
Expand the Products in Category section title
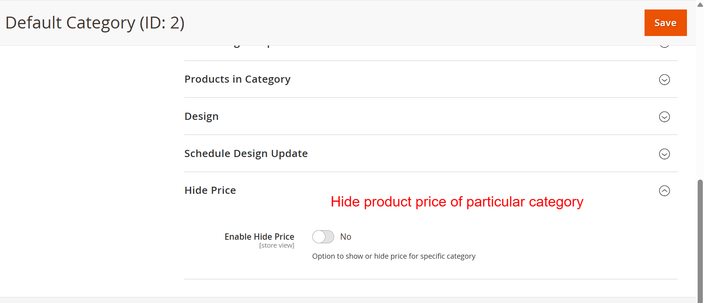(237, 79)
